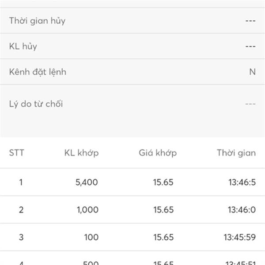Viewport: 265px width, 265px height.
Task: Click the 13:45:59 time cell
Action: coord(240,237)
